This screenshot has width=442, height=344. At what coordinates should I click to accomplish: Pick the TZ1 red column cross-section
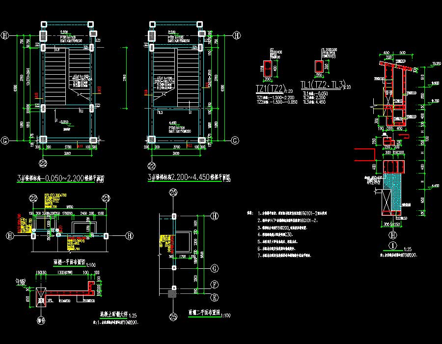(267, 68)
